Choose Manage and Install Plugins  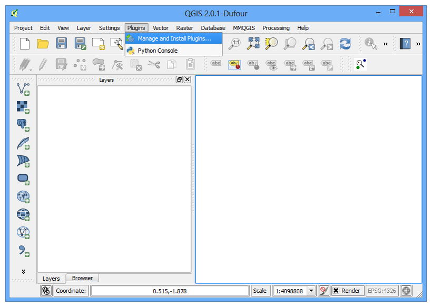(173, 38)
